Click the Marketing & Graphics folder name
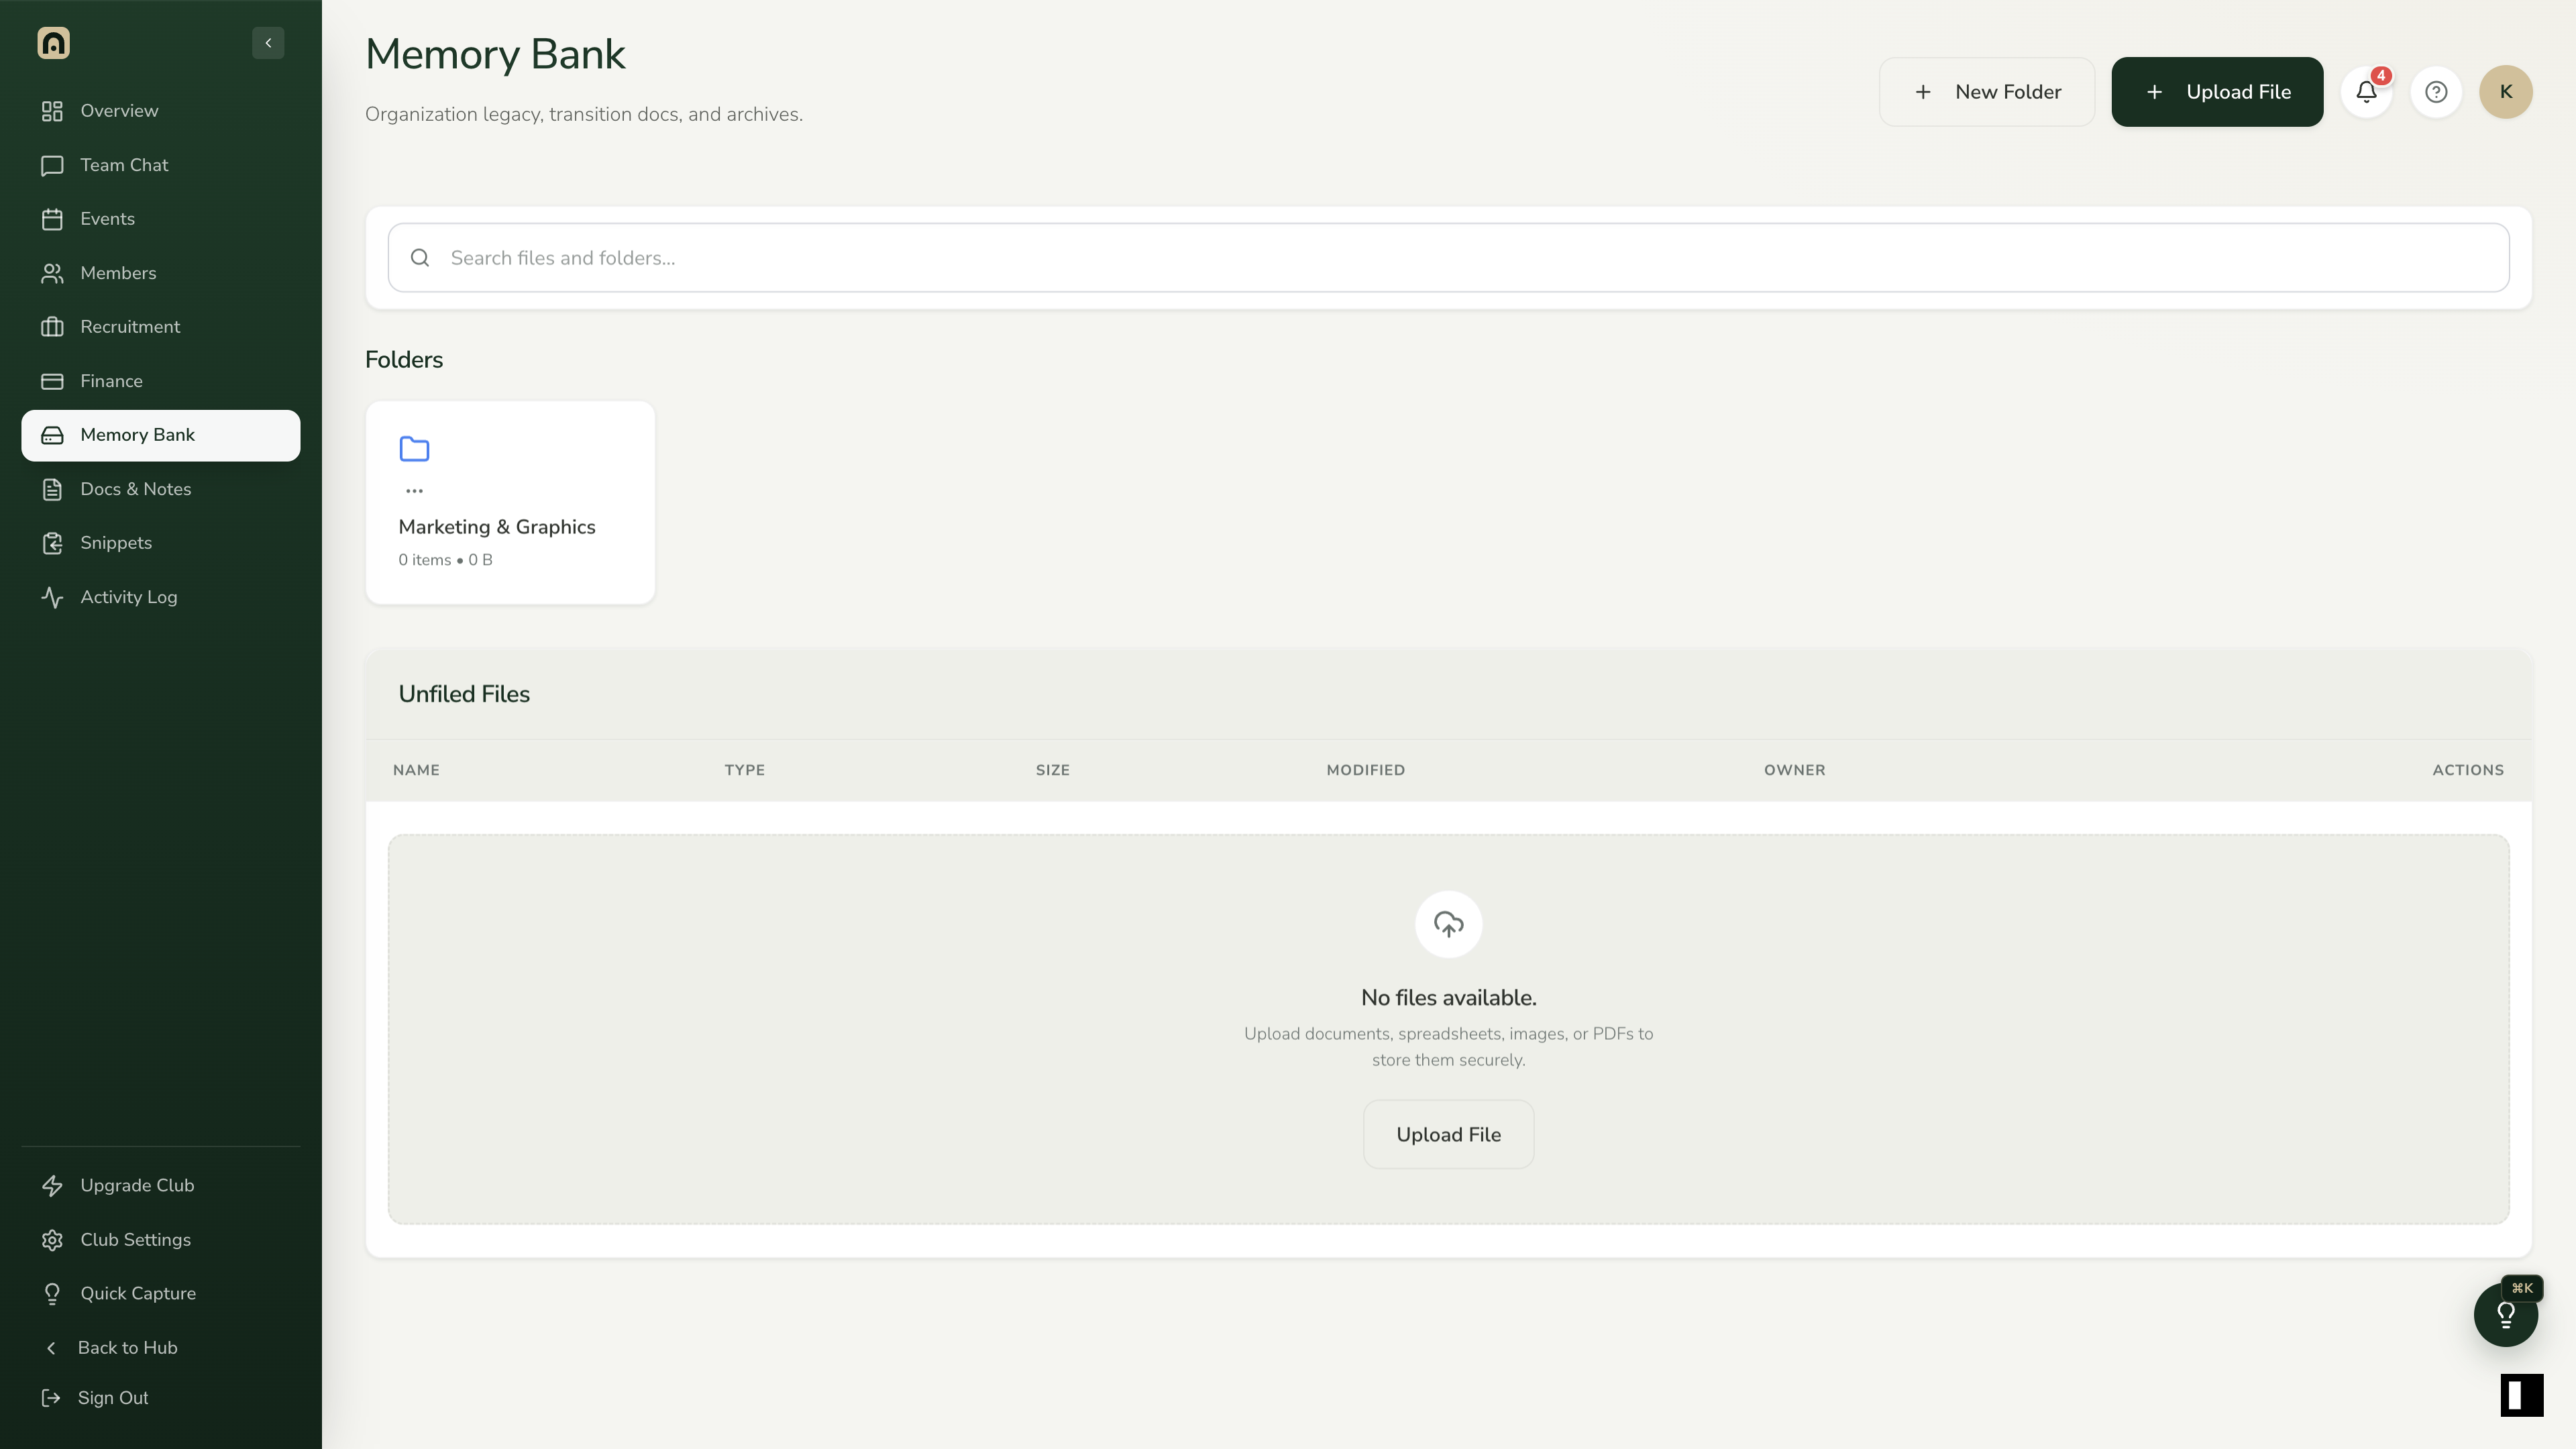This screenshot has width=2576, height=1449. point(497,527)
